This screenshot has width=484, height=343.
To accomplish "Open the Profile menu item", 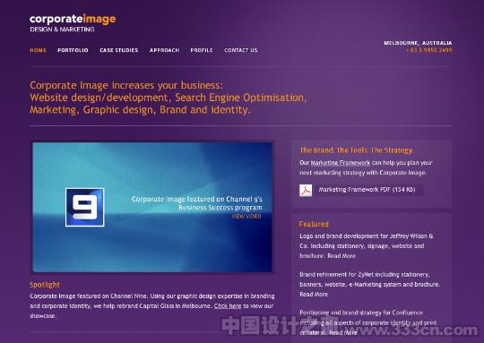I will [x=202, y=50].
